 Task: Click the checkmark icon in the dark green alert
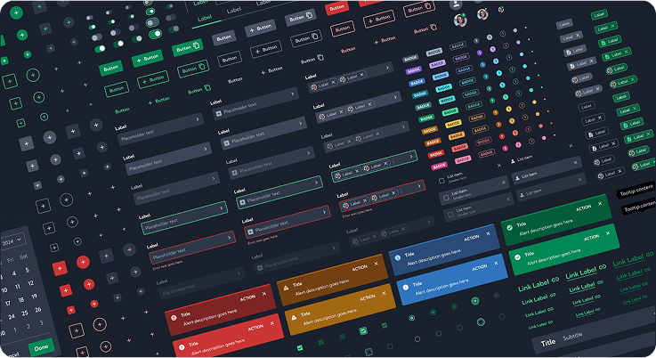(509, 228)
